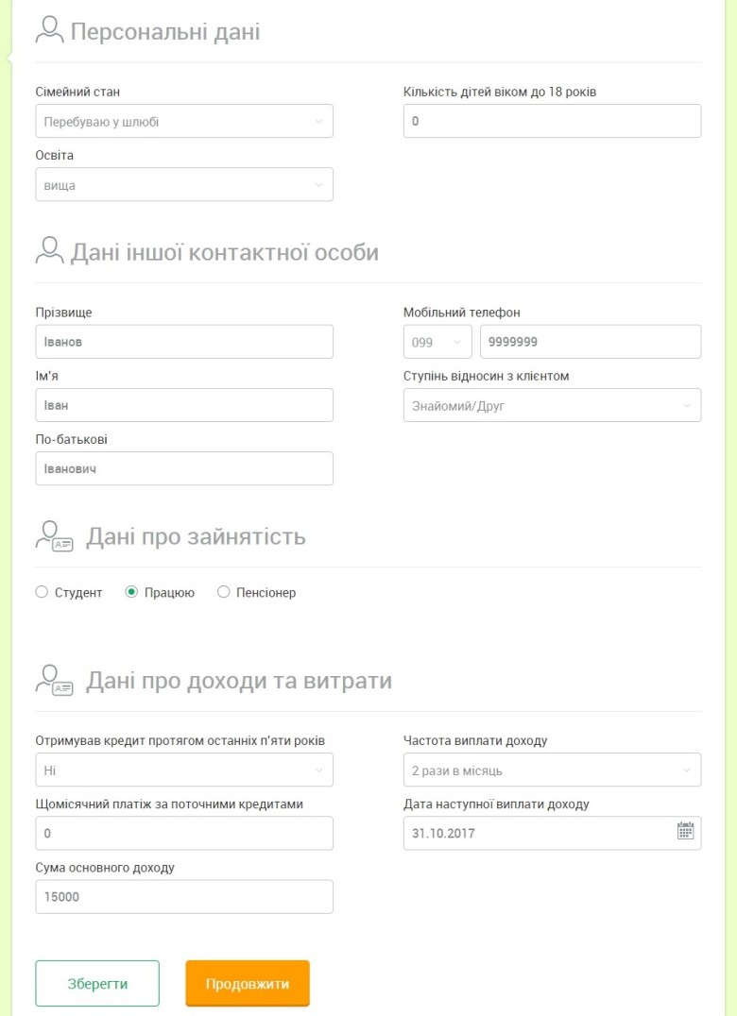Screen dimensions: 737x1016
Task: Focus the Кількість дітей віком до 18 field
Action: pyautogui.click(x=552, y=122)
